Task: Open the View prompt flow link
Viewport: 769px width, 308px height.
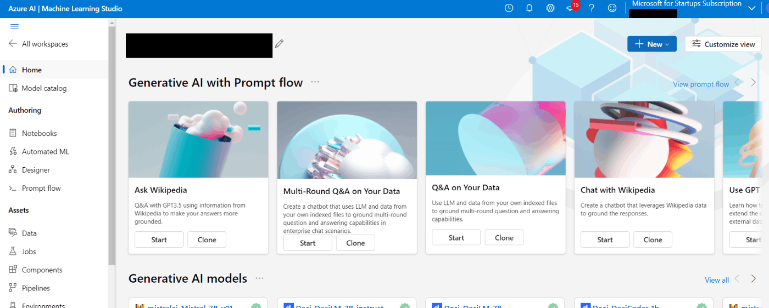Action: tap(701, 84)
